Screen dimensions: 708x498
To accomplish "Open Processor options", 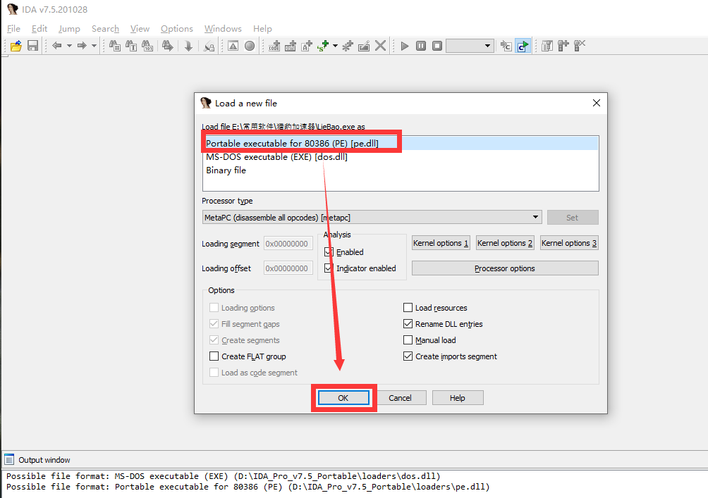I will [505, 268].
